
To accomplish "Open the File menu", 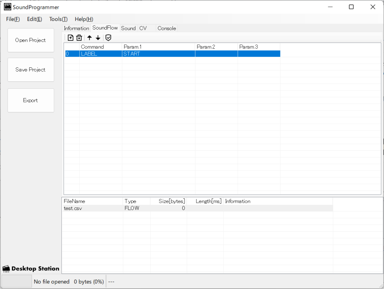I will [13, 19].
